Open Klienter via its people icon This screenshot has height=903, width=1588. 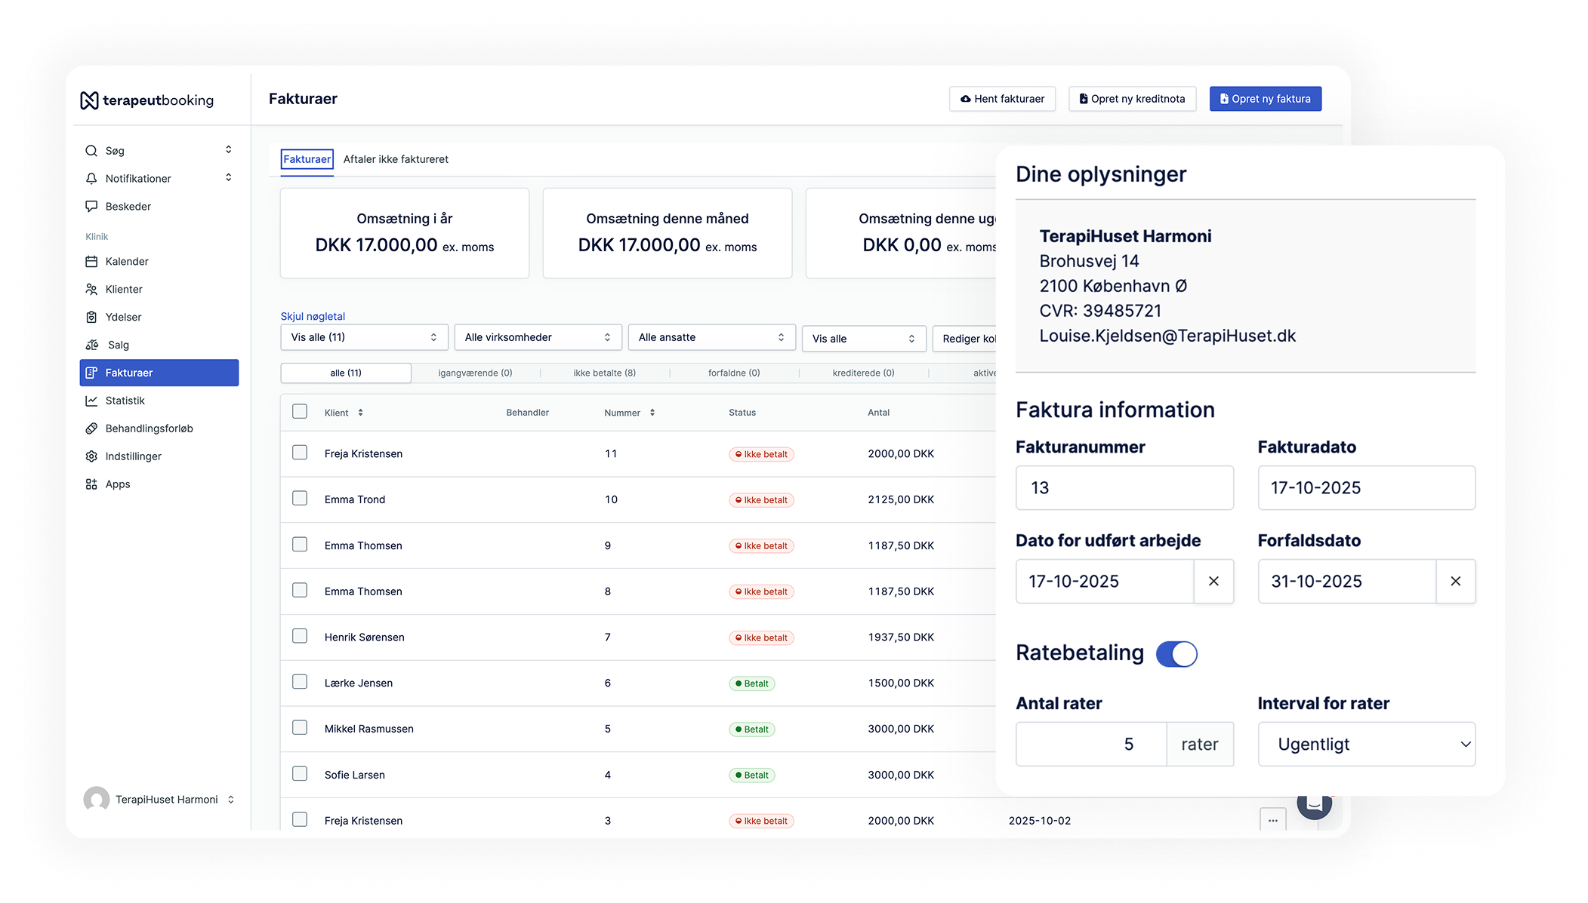[91, 290]
